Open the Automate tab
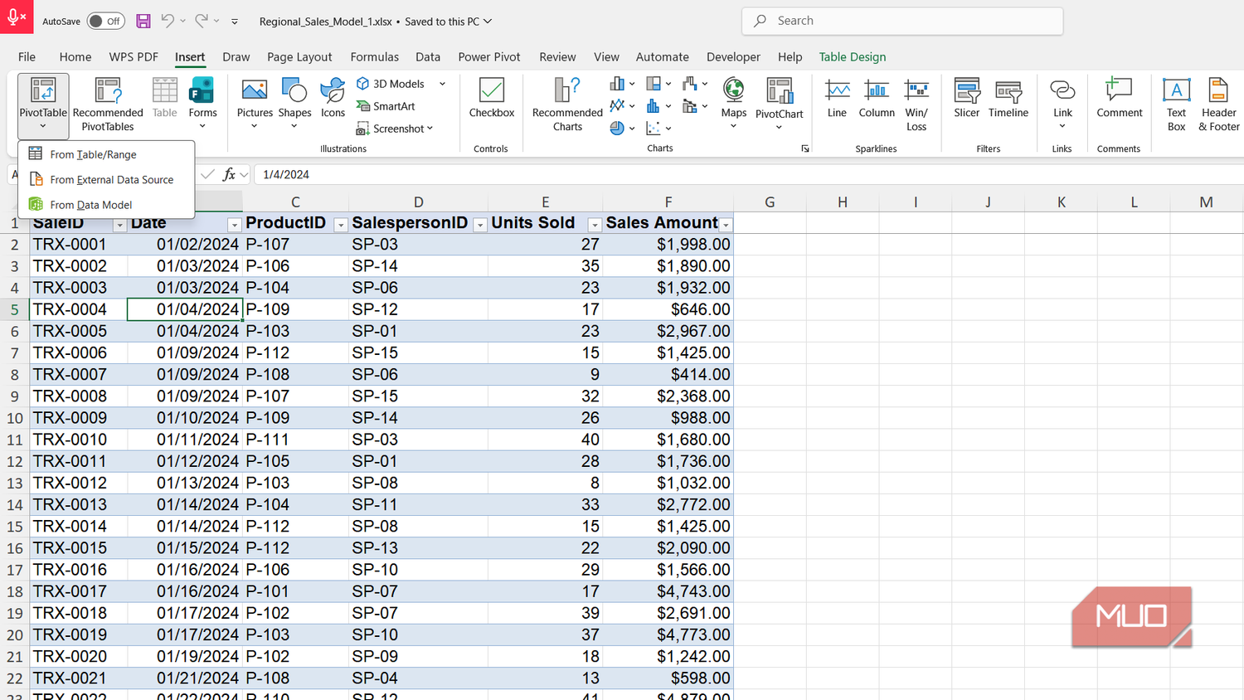This screenshot has height=700, width=1244. [x=662, y=56]
